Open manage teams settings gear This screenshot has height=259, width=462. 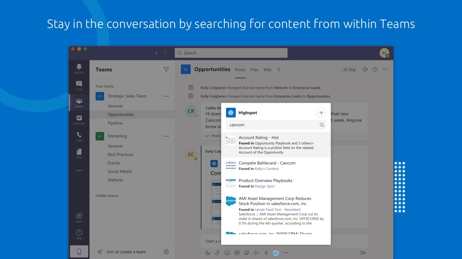[166, 252]
